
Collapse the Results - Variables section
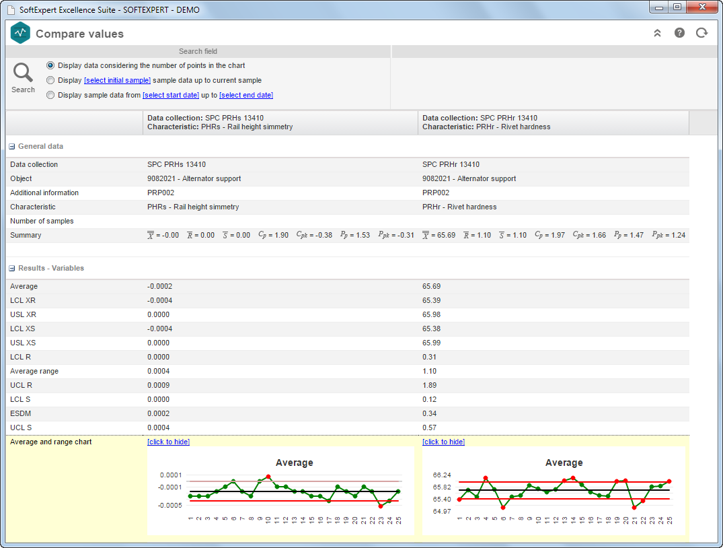click(12, 268)
